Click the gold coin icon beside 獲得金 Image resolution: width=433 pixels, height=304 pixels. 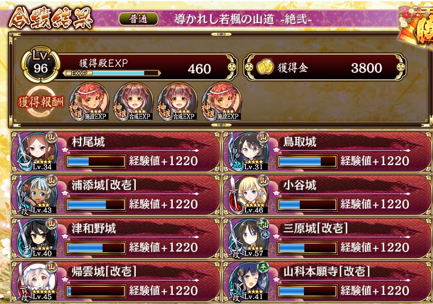click(x=265, y=68)
